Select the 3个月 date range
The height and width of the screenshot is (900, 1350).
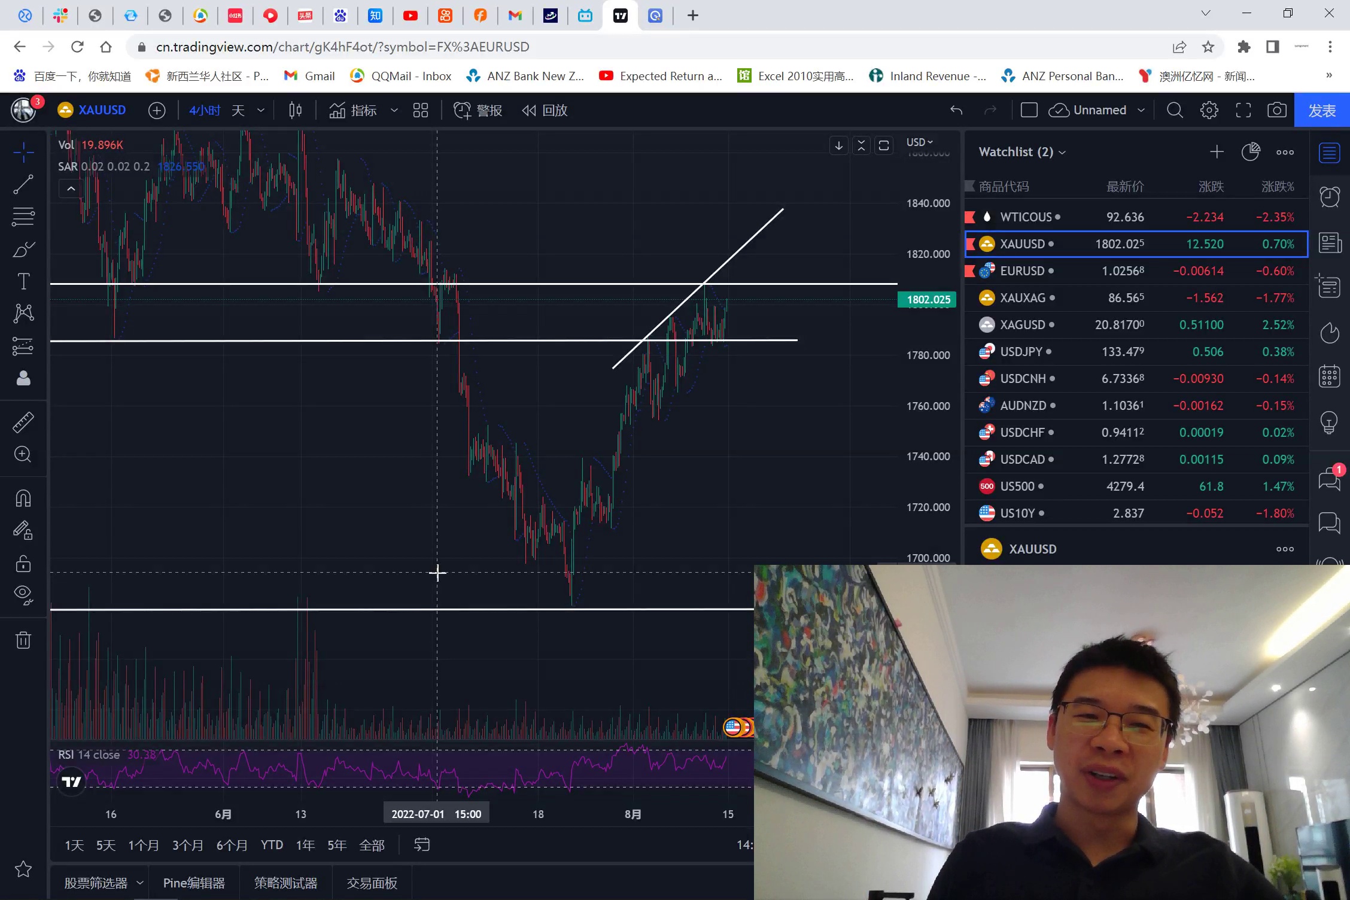(x=187, y=845)
